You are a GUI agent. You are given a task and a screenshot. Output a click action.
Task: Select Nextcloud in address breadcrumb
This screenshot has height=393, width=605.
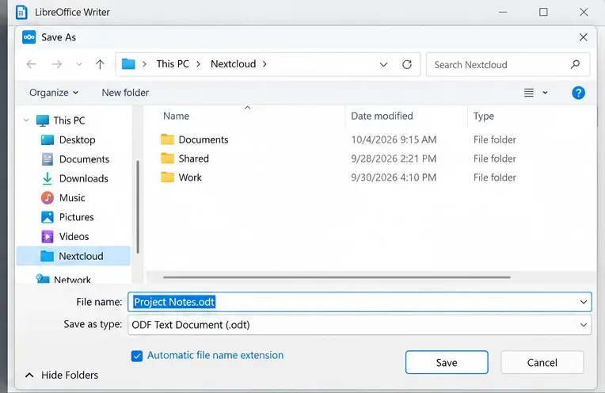tap(233, 63)
